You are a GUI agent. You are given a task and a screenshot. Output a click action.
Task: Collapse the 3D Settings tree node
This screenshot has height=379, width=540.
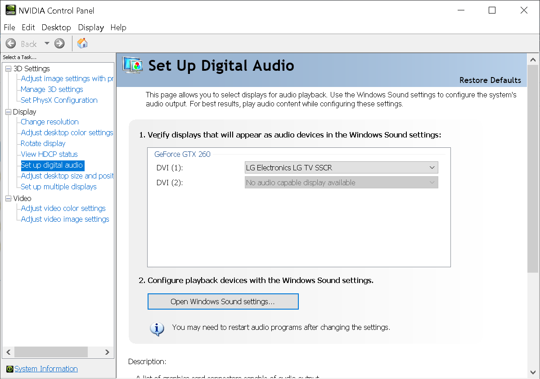tap(8, 68)
